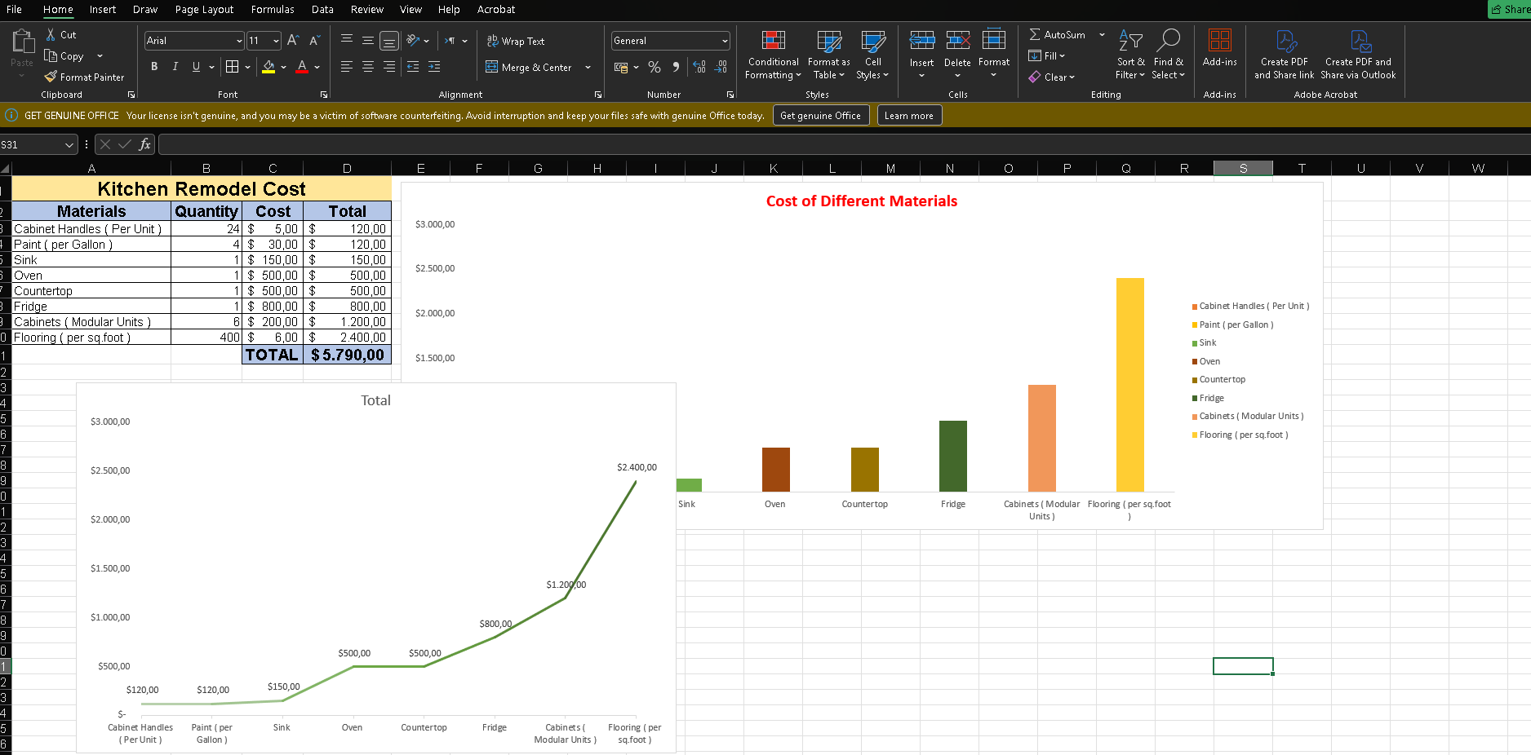This screenshot has height=755, width=1531.
Task: Toggle Bold formatting
Action: tap(154, 67)
